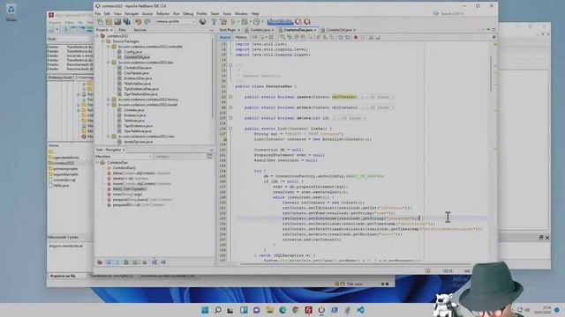Click the New File toolbar icon
This screenshot has height=317, width=565.
point(100,22)
